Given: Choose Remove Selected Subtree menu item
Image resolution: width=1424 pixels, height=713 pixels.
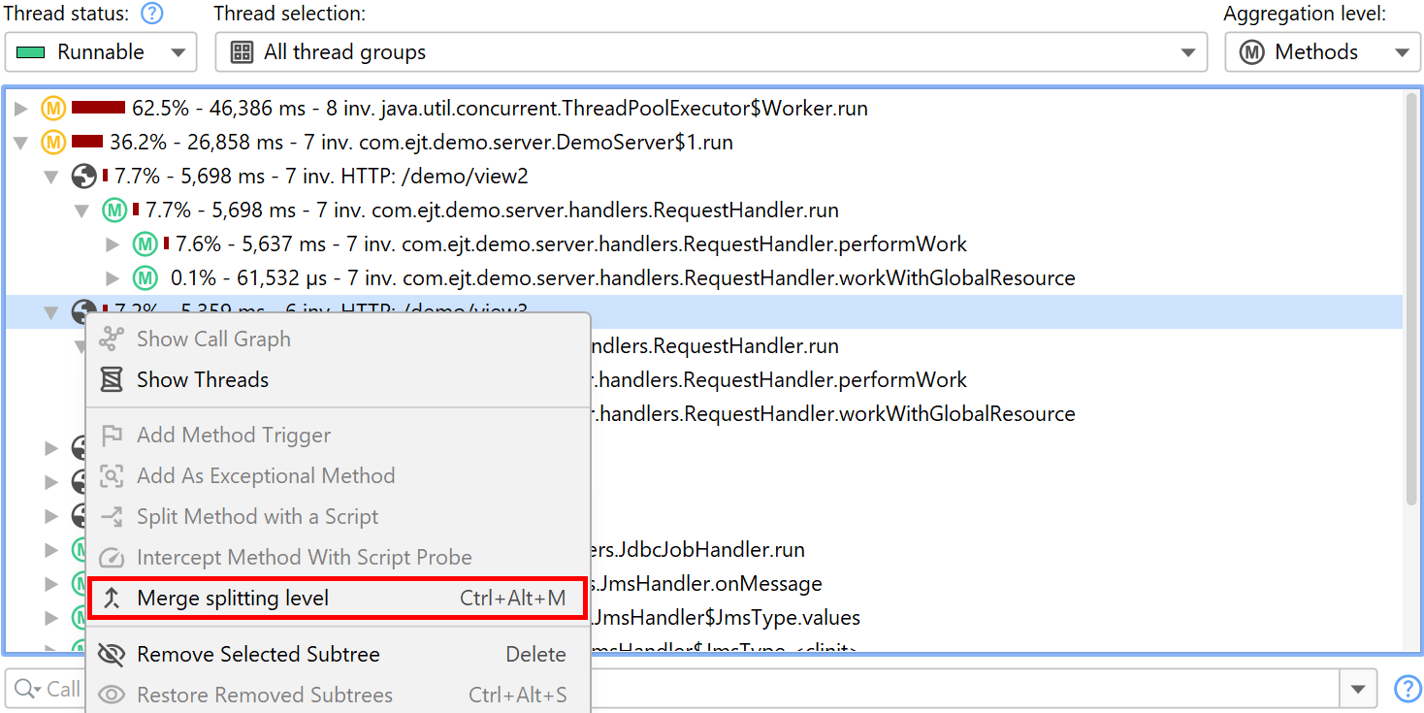Looking at the screenshot, I should pyautogui.click(x=258, y=655).
